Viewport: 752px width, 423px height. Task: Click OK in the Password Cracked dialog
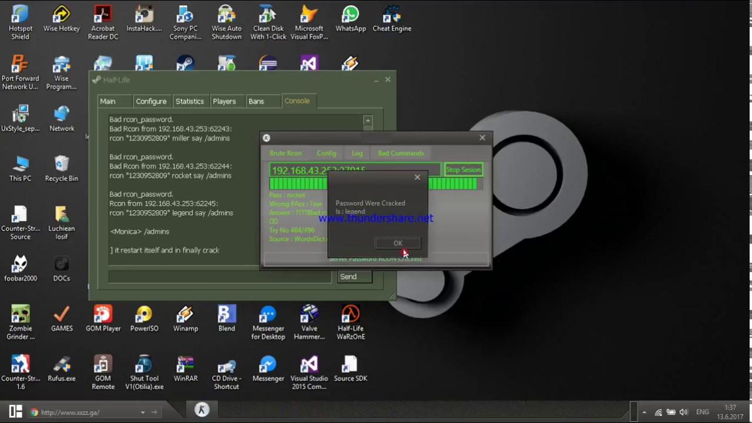[398, 243]
